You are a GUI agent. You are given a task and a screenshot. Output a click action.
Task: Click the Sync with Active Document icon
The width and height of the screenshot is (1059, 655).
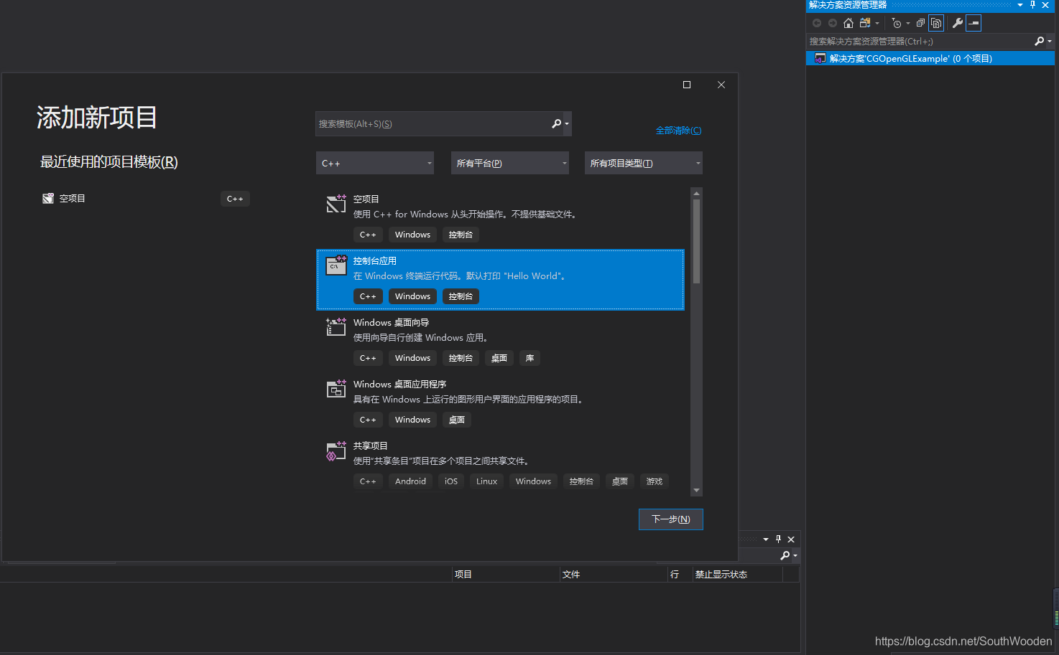click(x=864, y=22)
